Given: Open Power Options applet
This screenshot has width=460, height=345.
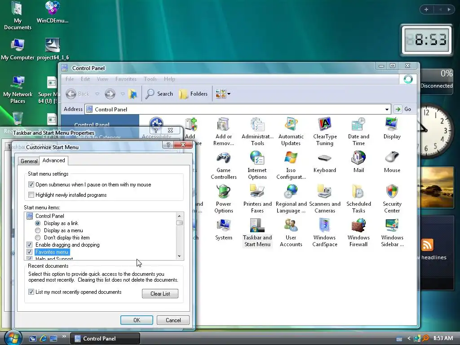Looking at the screenshot, I should [224, 199].
